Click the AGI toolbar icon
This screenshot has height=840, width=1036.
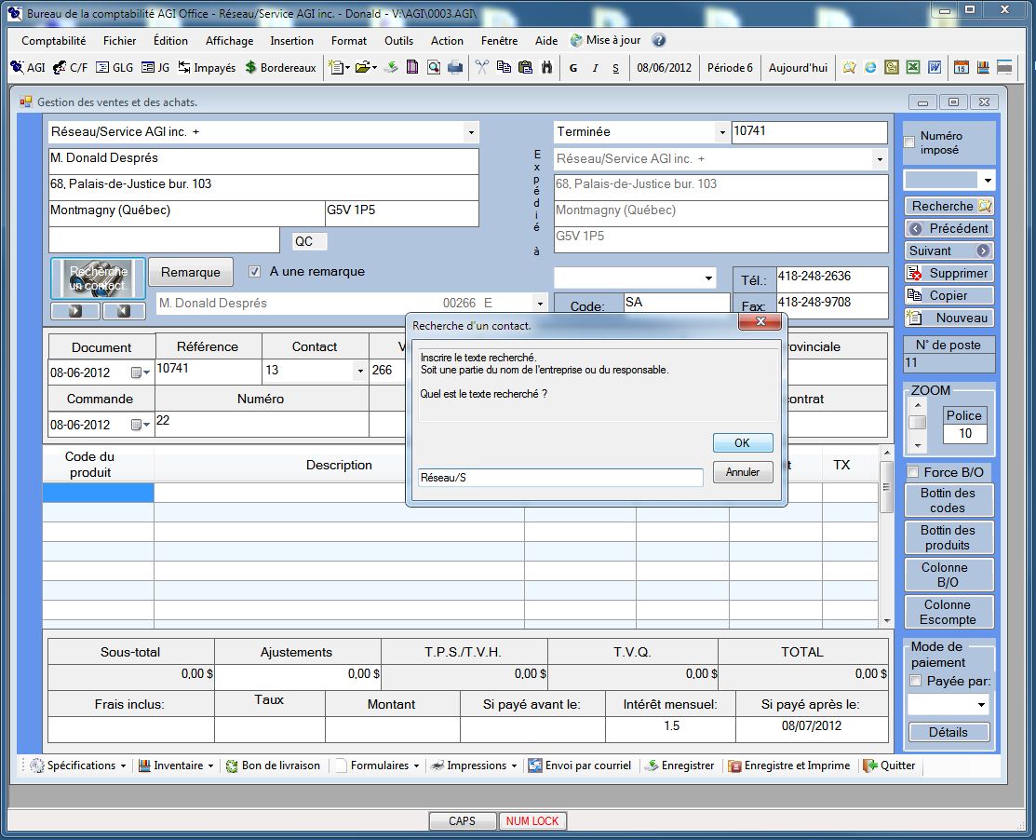coord(28,67)
